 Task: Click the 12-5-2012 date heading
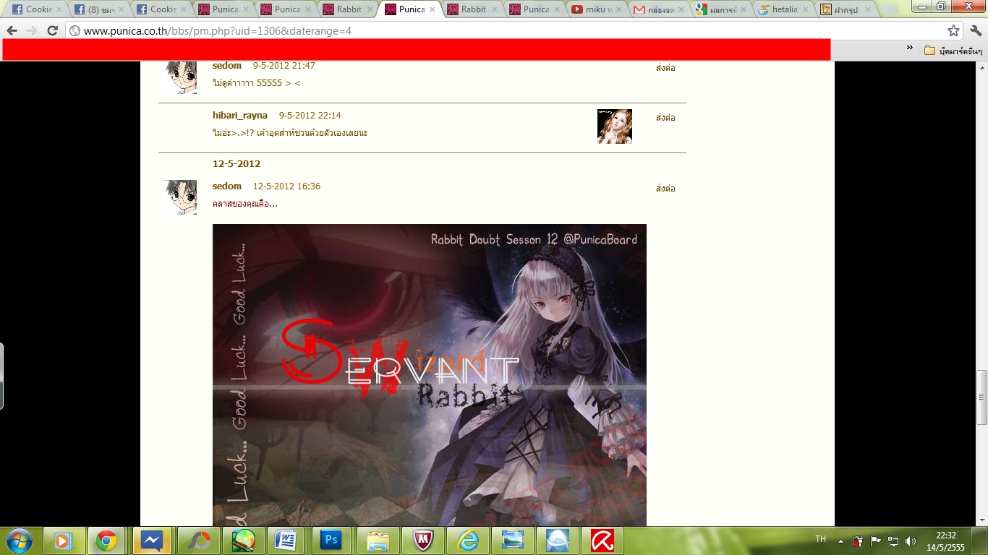click(x=237, y=164)
